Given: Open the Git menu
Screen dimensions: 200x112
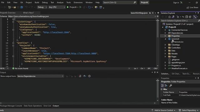Looking at the screenshot, I should 22,2.
